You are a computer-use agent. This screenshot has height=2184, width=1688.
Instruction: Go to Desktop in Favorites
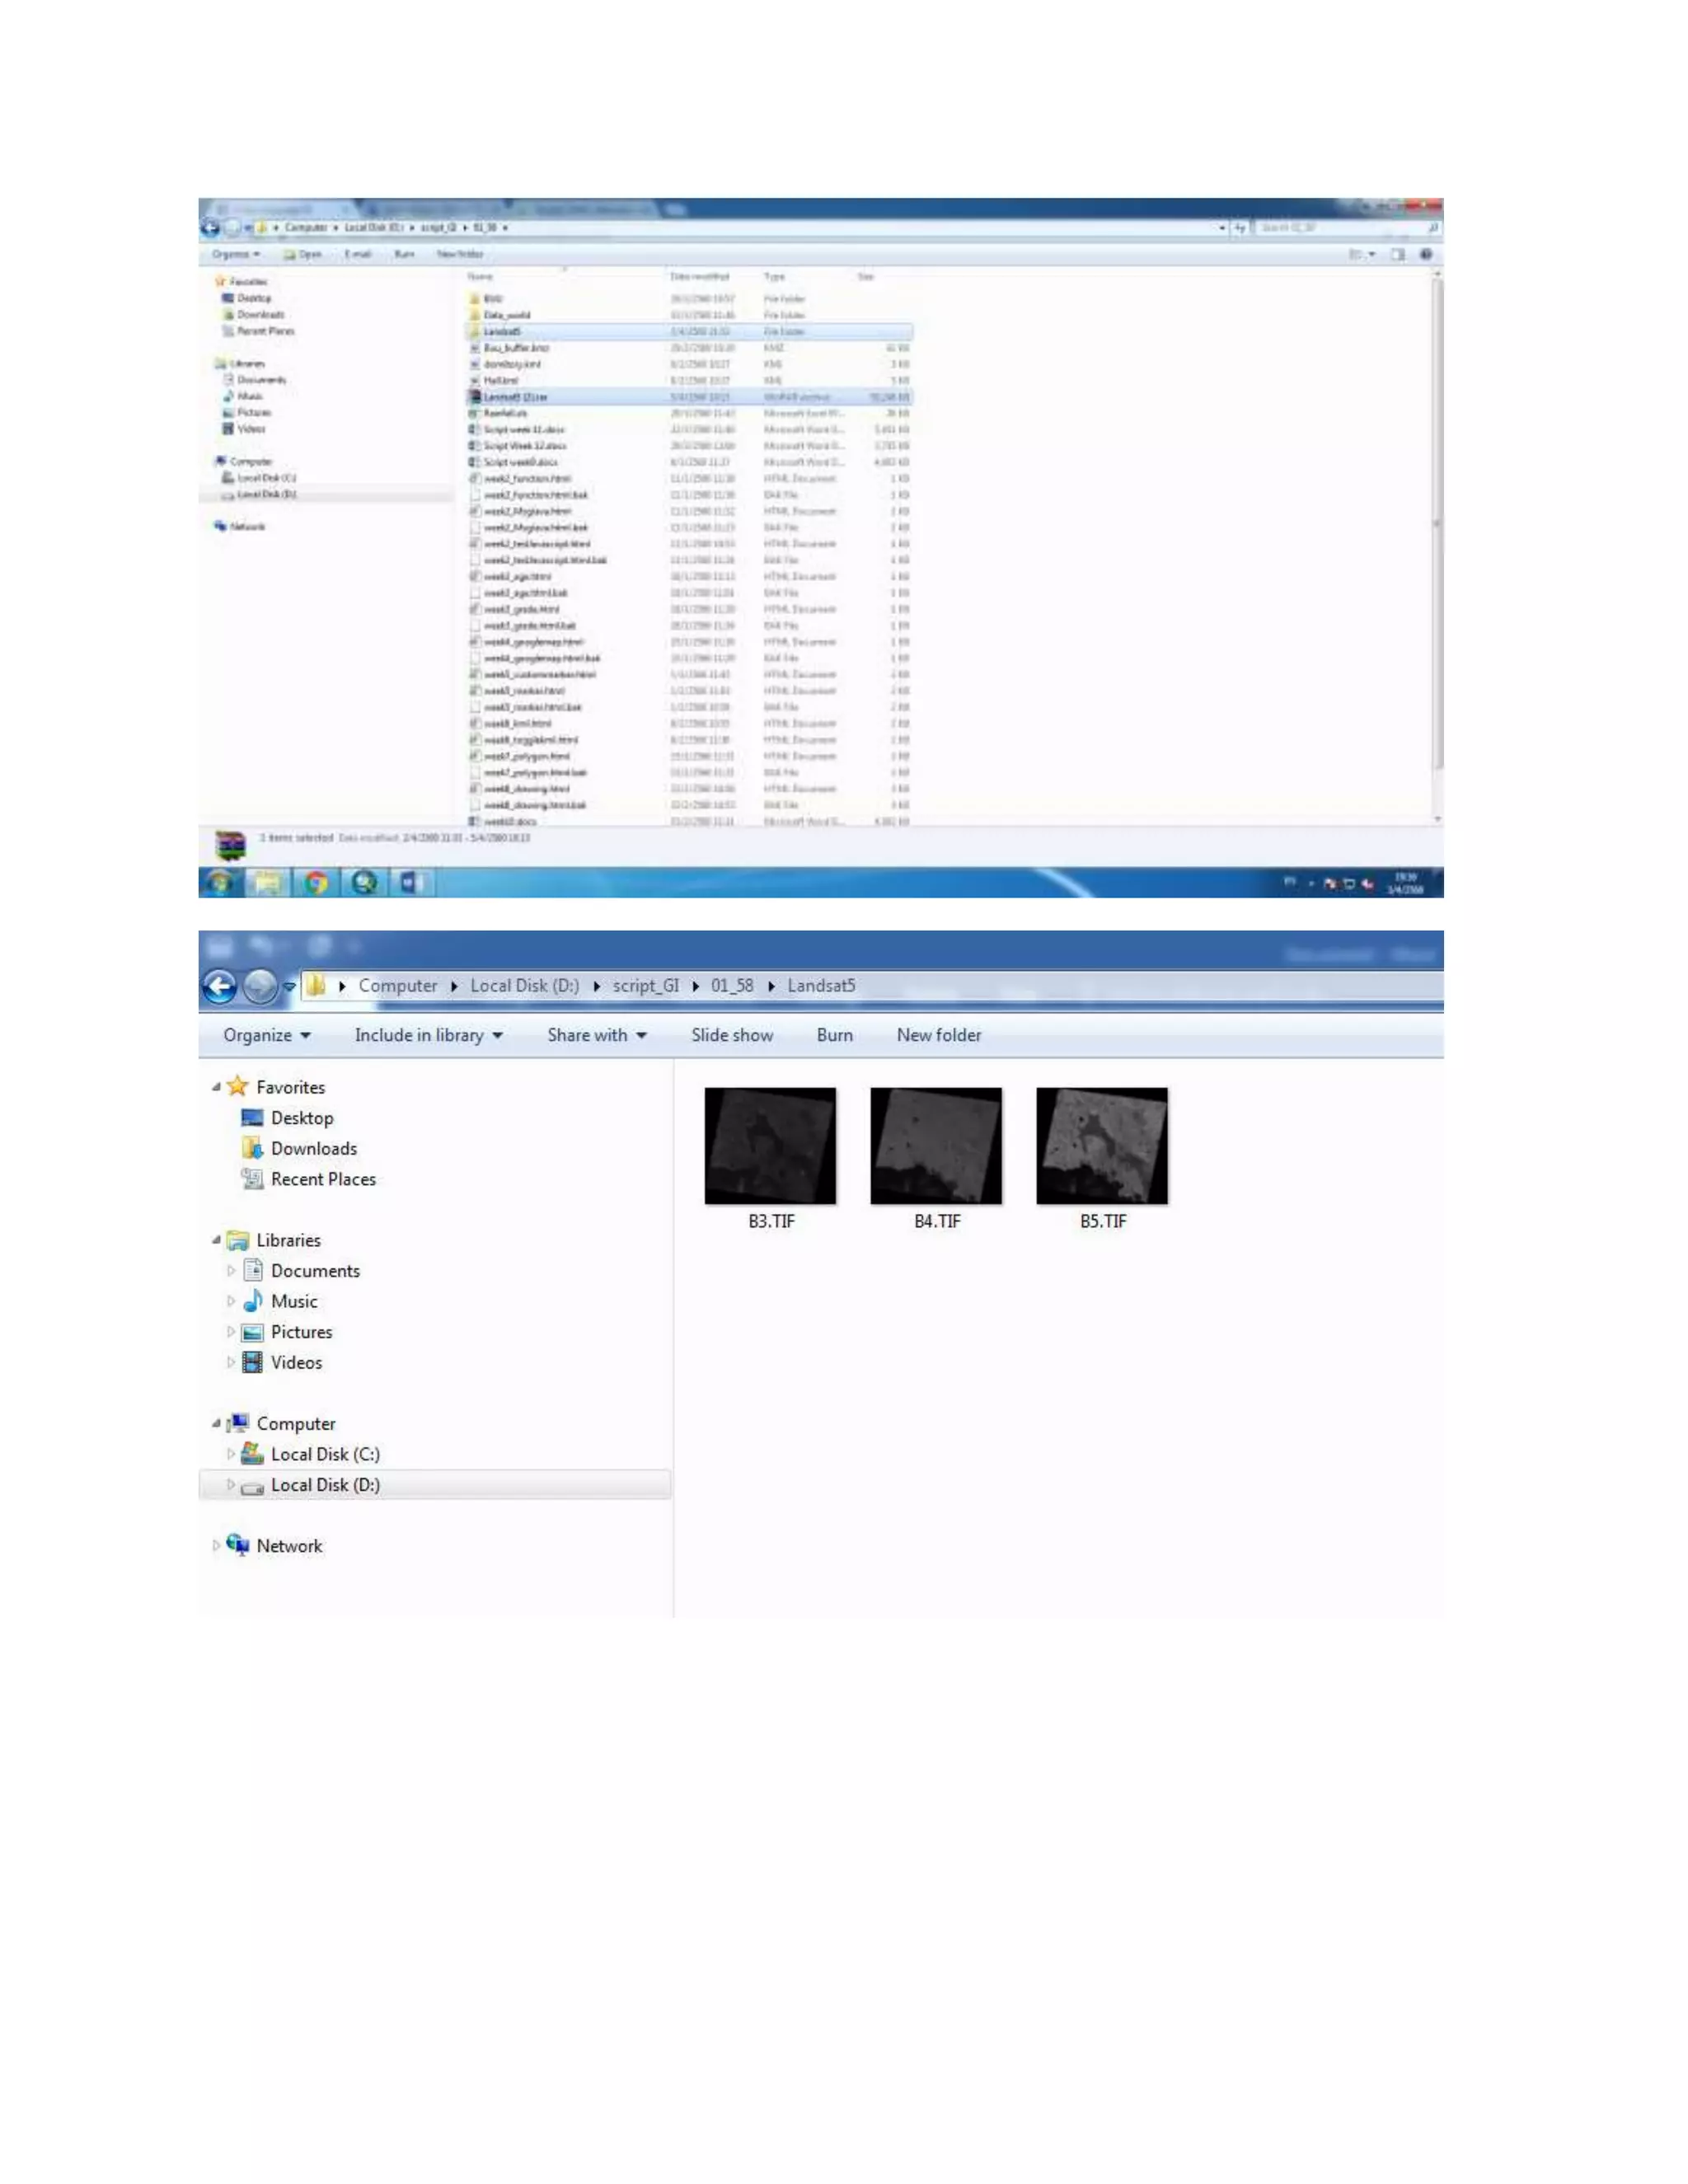point(301,1118)
